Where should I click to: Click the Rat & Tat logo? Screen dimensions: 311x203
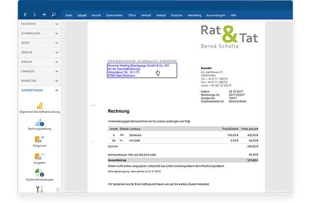[x=229, y=37]
